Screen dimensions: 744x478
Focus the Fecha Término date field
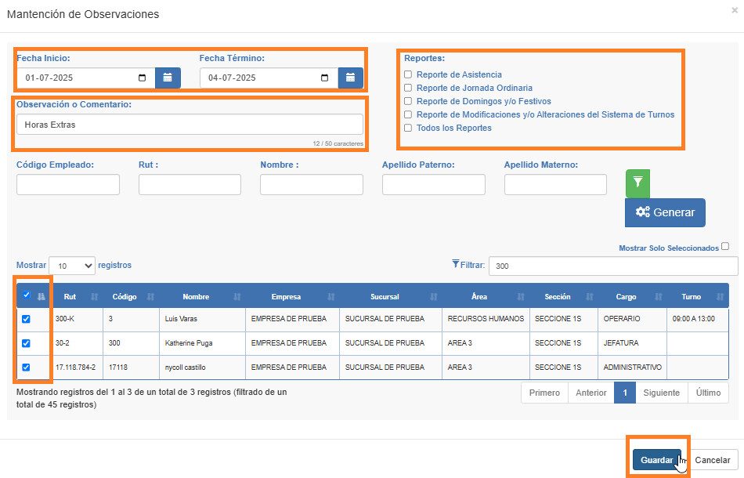pyautogui.click(x=269, y=78)
